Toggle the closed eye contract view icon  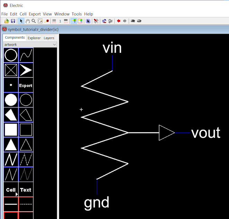coord(139,21)
